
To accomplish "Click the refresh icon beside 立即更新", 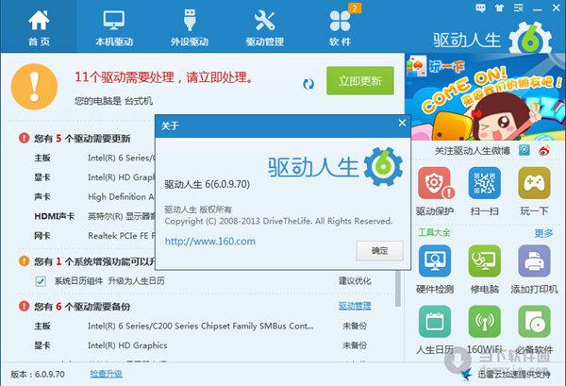I will tap(308, 84).
